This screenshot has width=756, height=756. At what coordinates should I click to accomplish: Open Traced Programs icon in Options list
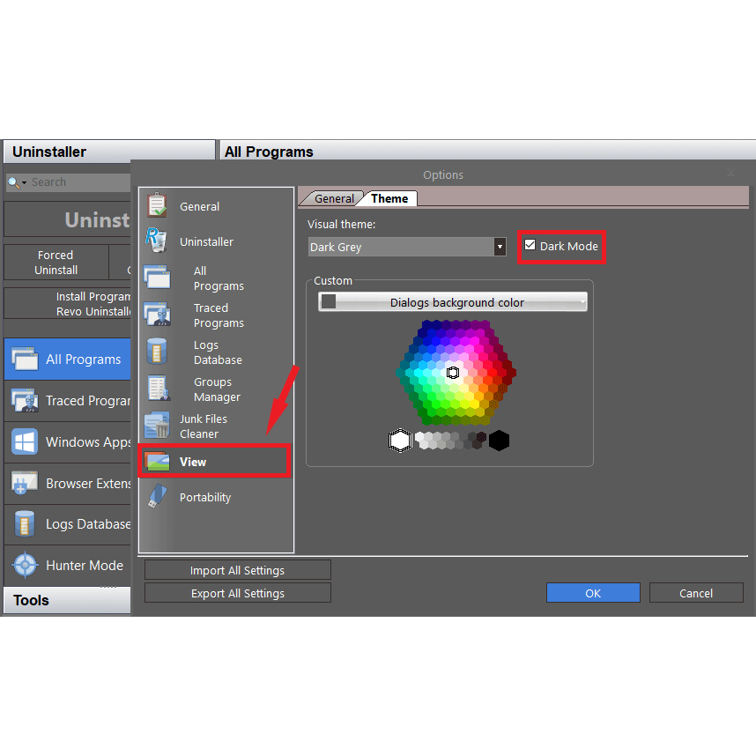(157, 315)
